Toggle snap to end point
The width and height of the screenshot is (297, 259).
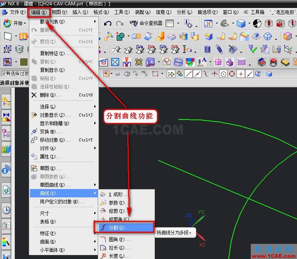click(189, 74)
